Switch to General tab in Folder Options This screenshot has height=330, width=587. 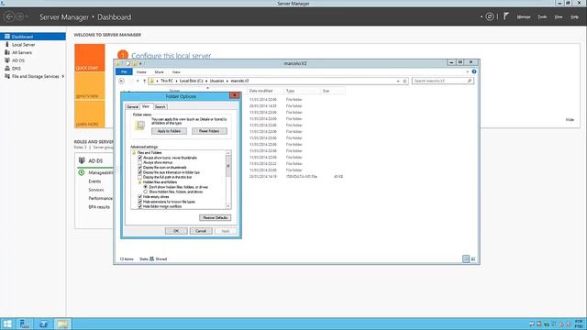coord(132,106)
